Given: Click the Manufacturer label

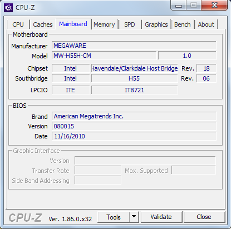Looking at the screenshot, I should (x=30, y=46).
